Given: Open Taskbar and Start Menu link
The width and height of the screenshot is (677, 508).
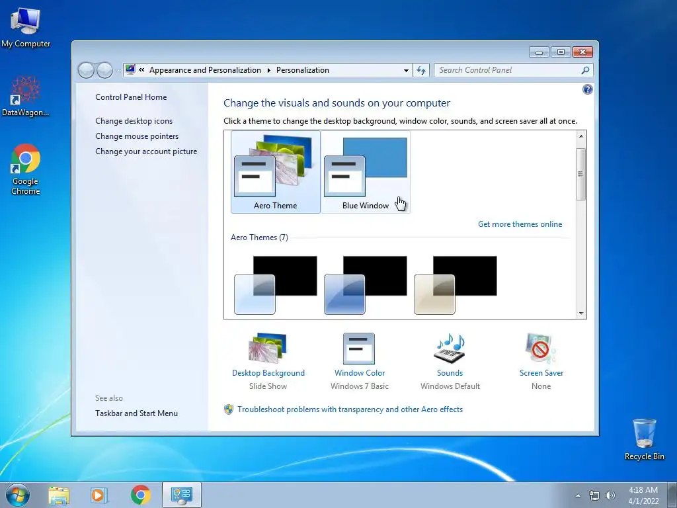Looking at the screenshot, I should pos(136,413).
